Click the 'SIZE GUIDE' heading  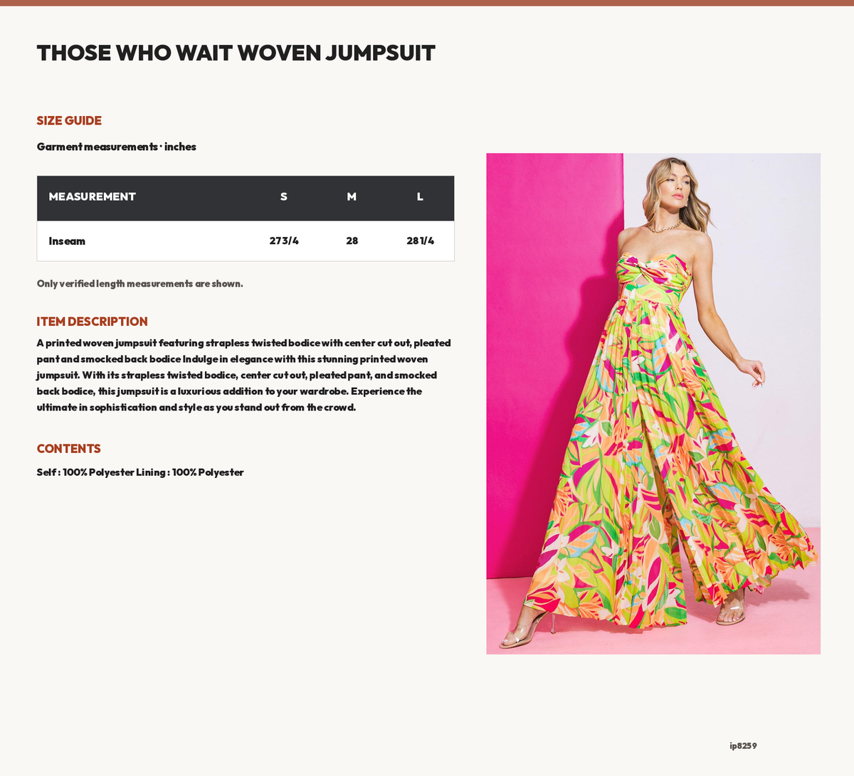(x=69, y=120)
